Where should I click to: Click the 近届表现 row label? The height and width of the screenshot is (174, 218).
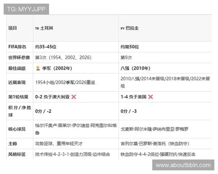[x=17, y=82]
